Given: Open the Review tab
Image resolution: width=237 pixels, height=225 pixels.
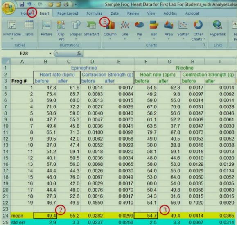Looking at the screenshot, I should pyautogui.click(x=133, y=13).
